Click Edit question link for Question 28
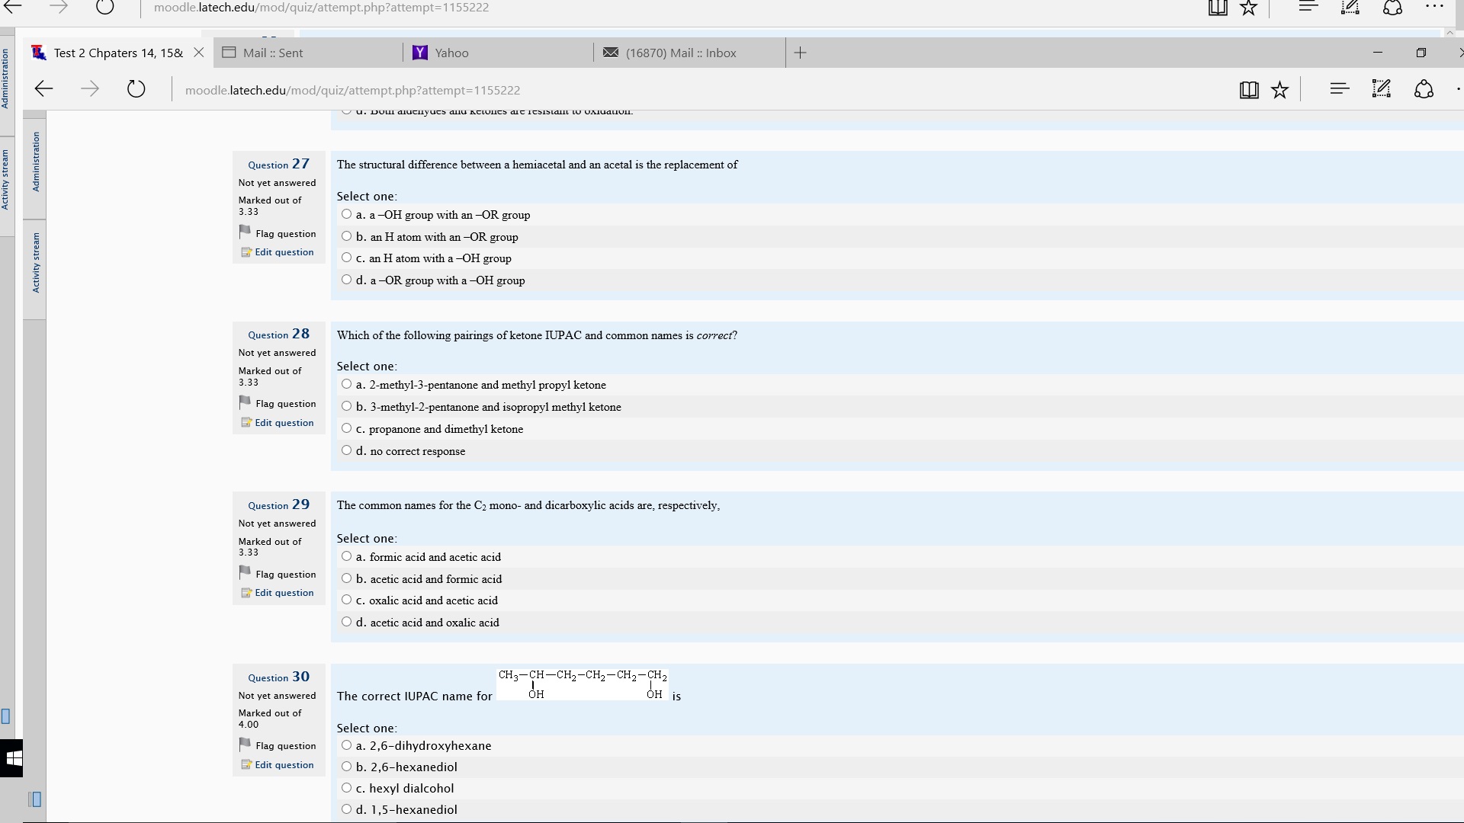This screenshot has height=823, width=1464. tap(284, 423)
